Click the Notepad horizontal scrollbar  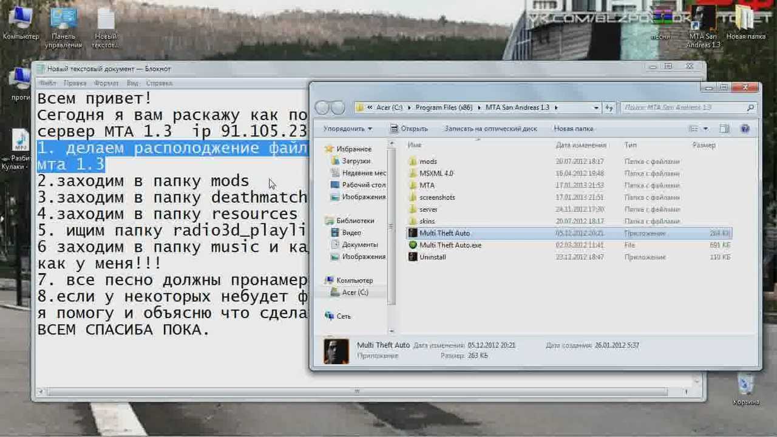[356, 392]
